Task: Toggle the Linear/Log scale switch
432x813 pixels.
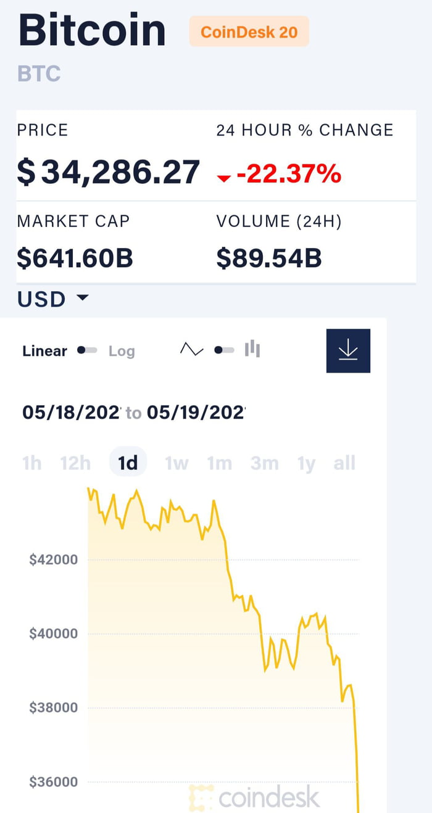Action: (x=87, y=350)
